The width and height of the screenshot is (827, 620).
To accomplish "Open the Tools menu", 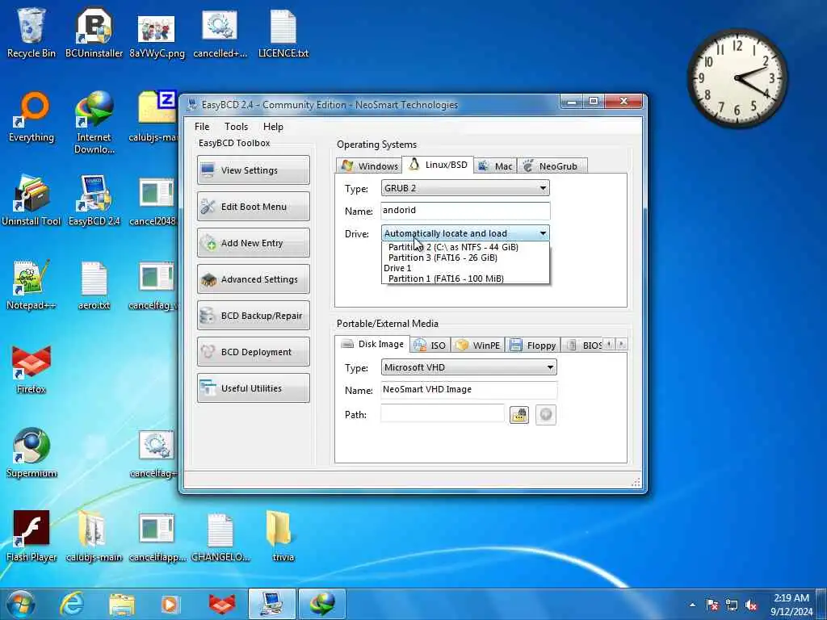I will click(237, 127).
